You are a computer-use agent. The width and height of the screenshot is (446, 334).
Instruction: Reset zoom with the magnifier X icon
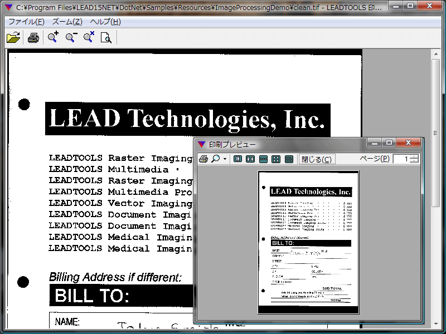tap(88, 38)
